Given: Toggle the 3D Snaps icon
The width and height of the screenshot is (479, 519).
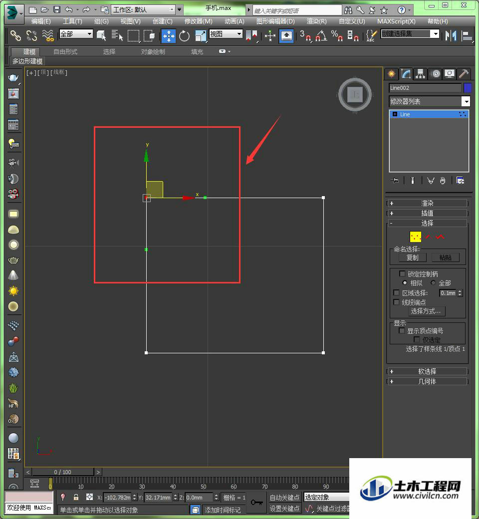Looking at the screenshot, I should 305,35.
